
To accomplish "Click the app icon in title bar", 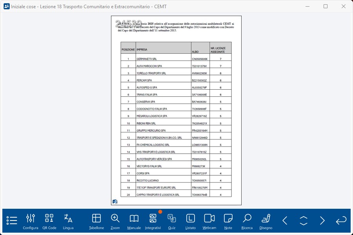I will 6,6.
